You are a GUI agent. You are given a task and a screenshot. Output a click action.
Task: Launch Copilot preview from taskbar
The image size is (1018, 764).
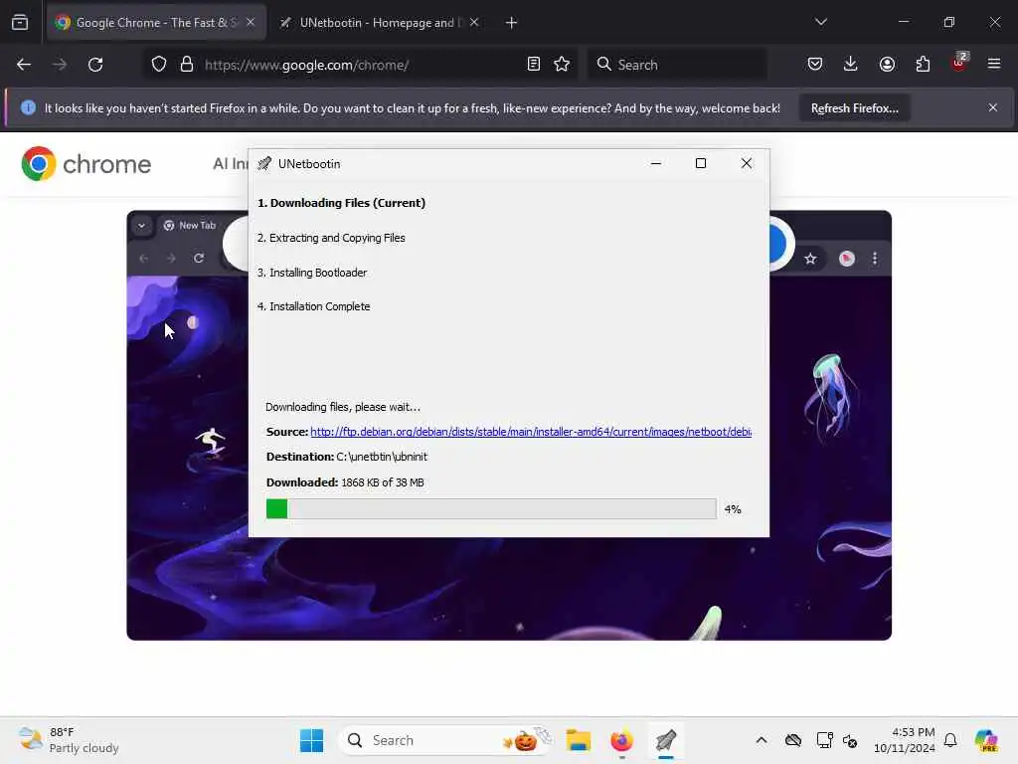click(986, 740)
